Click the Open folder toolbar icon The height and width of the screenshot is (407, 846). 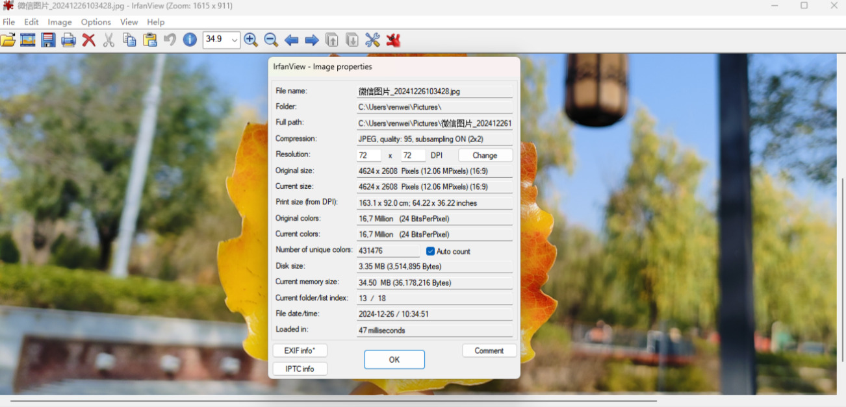click(x=8, y=40)
